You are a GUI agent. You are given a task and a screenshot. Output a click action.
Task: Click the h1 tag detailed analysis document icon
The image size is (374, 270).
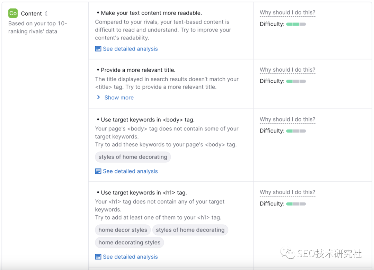[x=98, y=257]
